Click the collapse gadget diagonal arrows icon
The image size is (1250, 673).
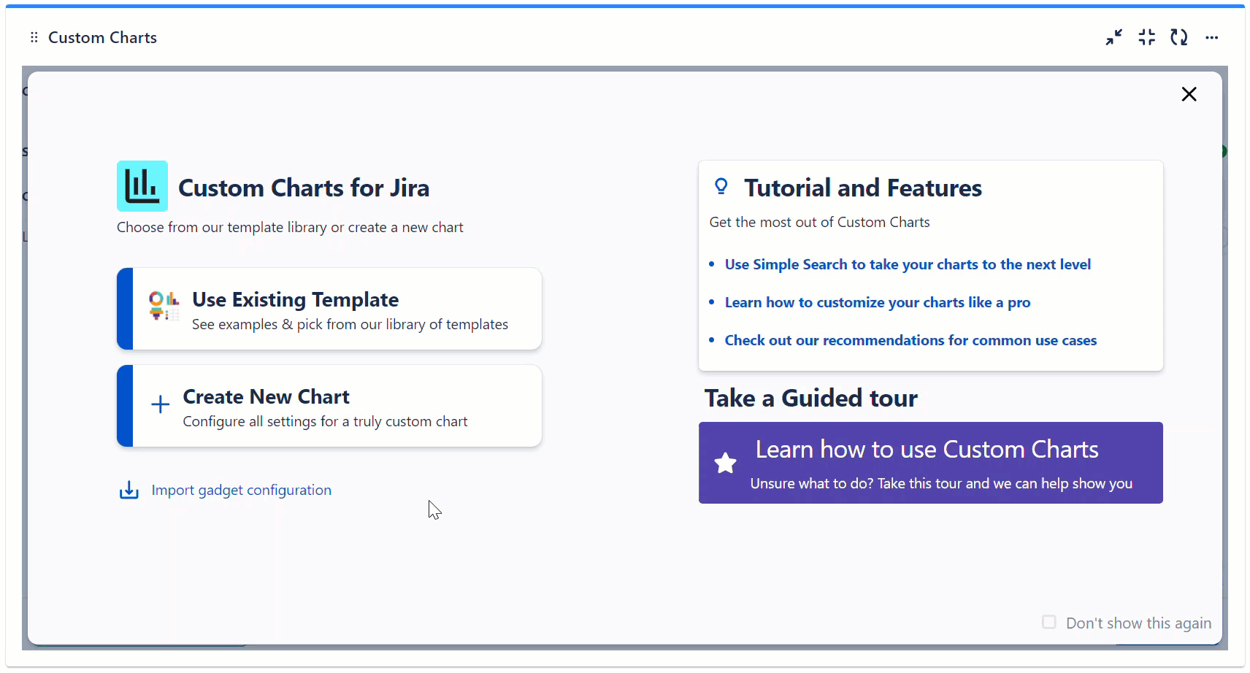pyautogui.click(x=1113, y=37)
